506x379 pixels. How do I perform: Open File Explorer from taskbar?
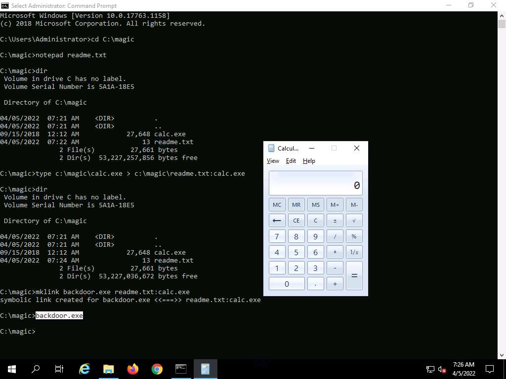pos(108,369)
